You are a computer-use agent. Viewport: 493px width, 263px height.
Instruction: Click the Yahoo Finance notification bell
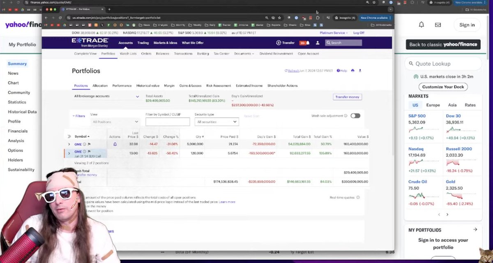coord(421,25)
